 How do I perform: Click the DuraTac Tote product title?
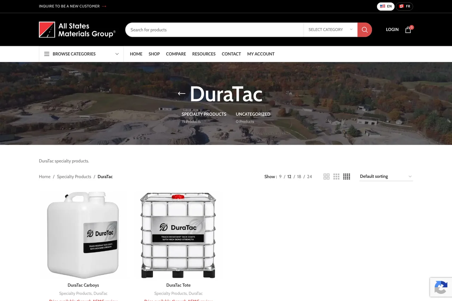(178, 285)
